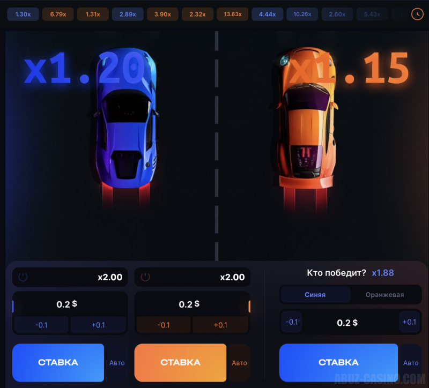Select the Оранжевая car option
429x388 pixels.
click(384, 295)
